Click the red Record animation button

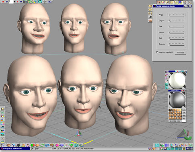click(3, 2)
